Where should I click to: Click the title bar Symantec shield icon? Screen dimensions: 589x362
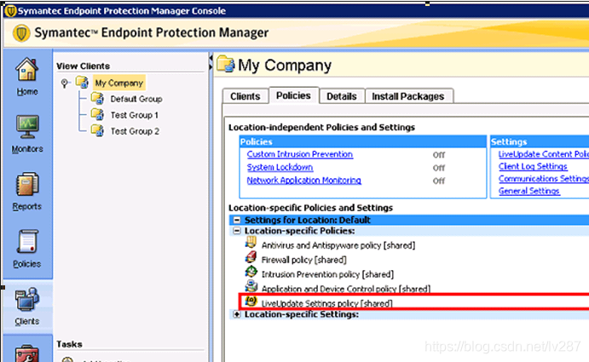10,11
